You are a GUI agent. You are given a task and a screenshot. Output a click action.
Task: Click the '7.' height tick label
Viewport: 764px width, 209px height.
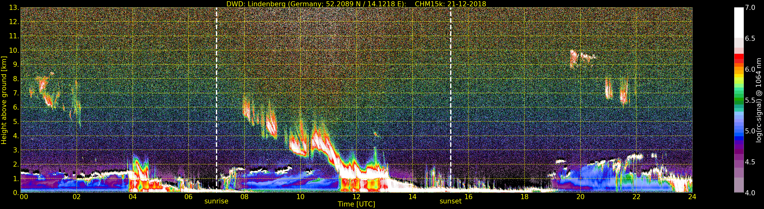click(16, 93)
